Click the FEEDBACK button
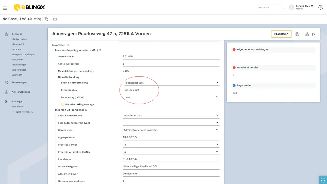The height and width of the screenshot is (184, 327). tap(281, 34)
